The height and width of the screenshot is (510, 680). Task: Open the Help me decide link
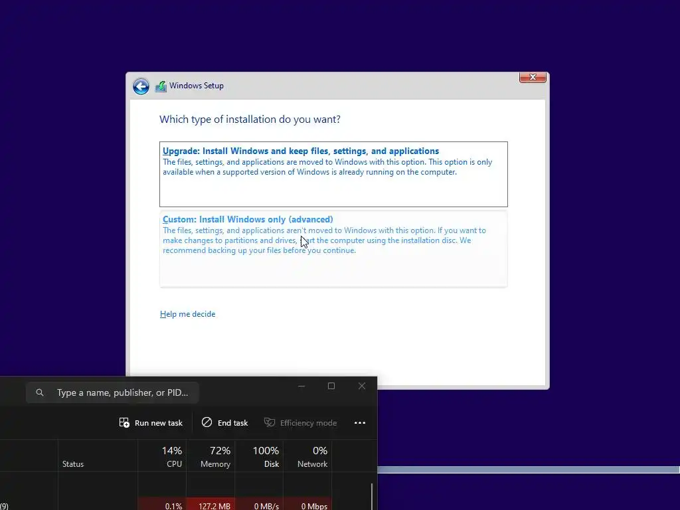coord(187,314)
